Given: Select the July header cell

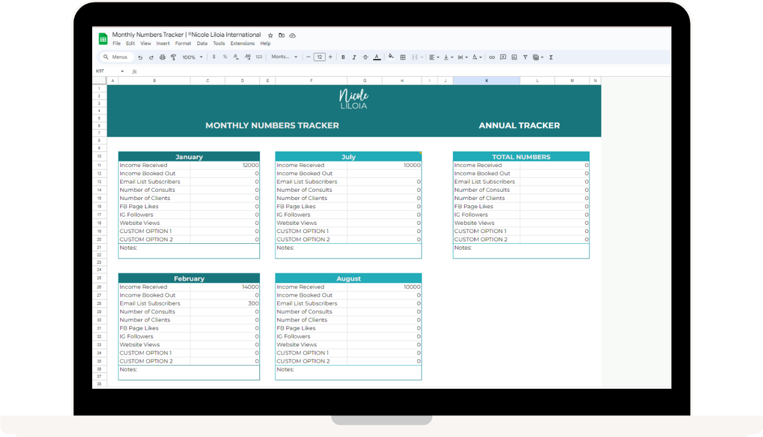Looking at the screenshot, I should coord(348,157).
